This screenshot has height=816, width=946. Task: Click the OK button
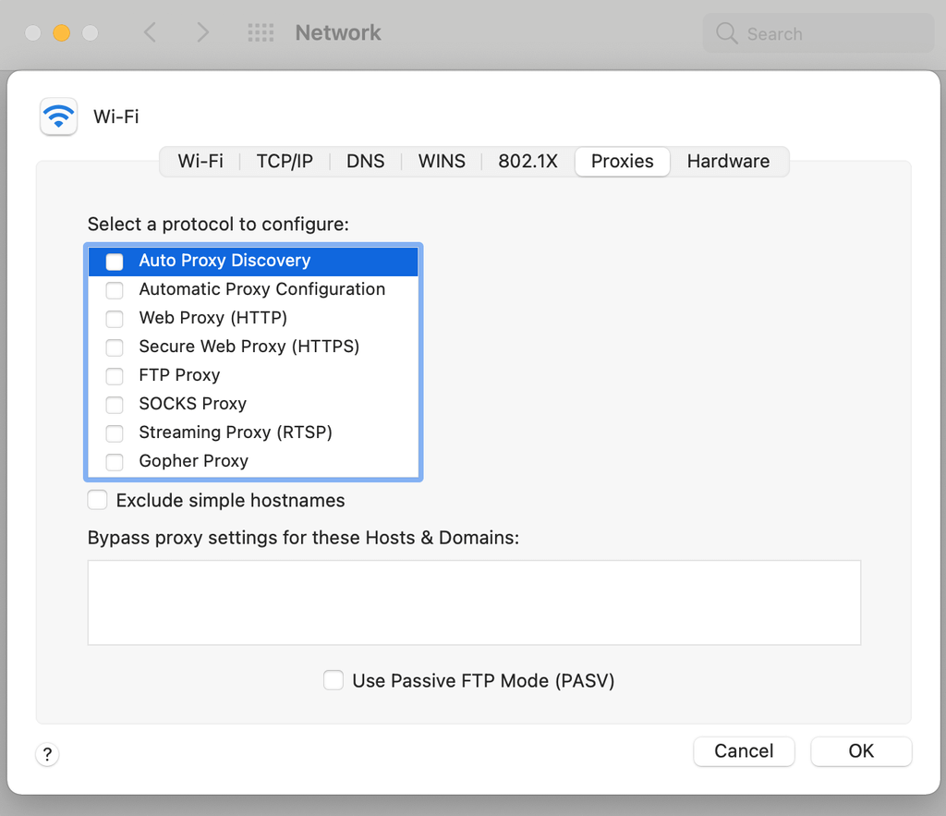(861, 751)
